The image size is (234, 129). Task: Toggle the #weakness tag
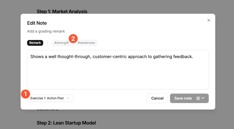[86, 43]
